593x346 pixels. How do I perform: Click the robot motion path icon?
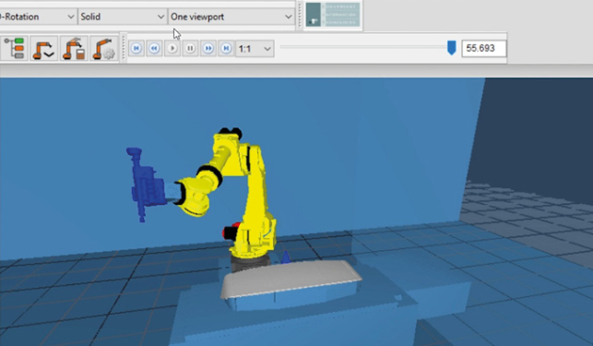(x=44, y=48)
